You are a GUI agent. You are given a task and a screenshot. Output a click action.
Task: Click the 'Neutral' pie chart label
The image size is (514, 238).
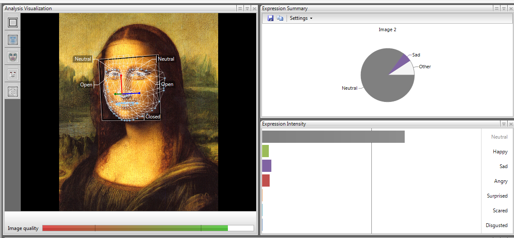pos(349,88)
